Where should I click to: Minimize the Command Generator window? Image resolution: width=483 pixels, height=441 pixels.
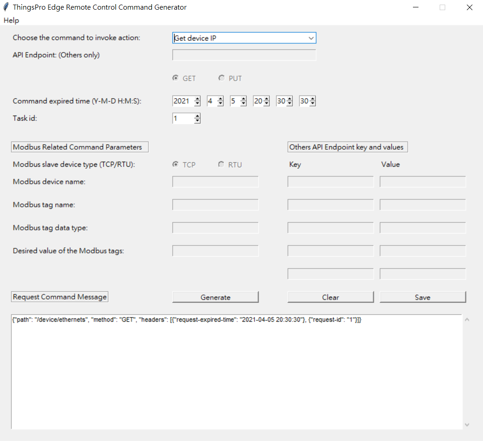coord(416,7)
